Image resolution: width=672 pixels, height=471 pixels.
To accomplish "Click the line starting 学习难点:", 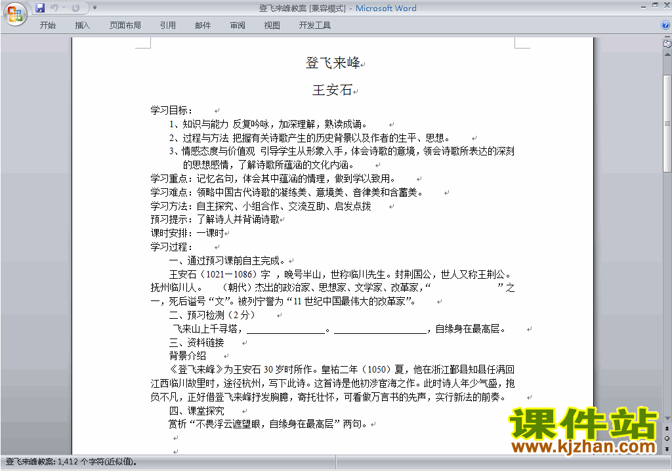I will (287, 192).
